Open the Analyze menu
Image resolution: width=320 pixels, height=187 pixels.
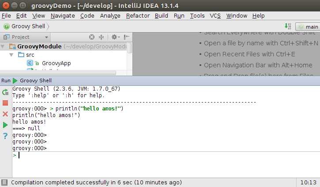click(x=110, y=16)
